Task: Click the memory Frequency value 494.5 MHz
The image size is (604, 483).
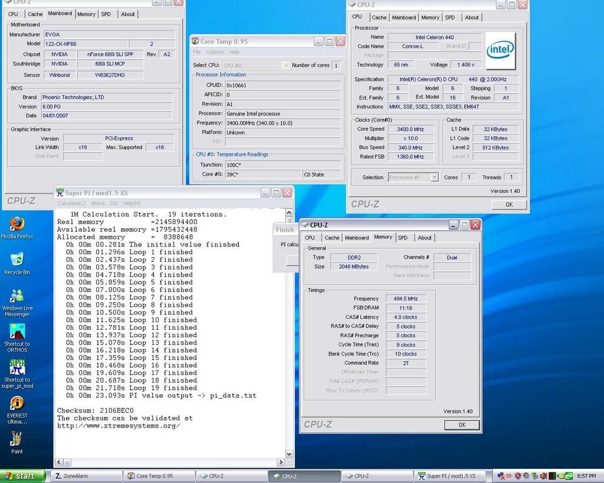Action: pos(406,298)
